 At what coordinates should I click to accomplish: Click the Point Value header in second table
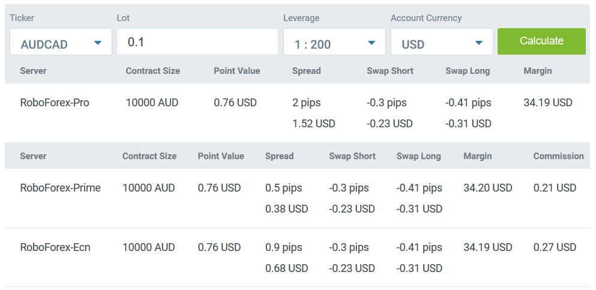click(x=221, y=156)
